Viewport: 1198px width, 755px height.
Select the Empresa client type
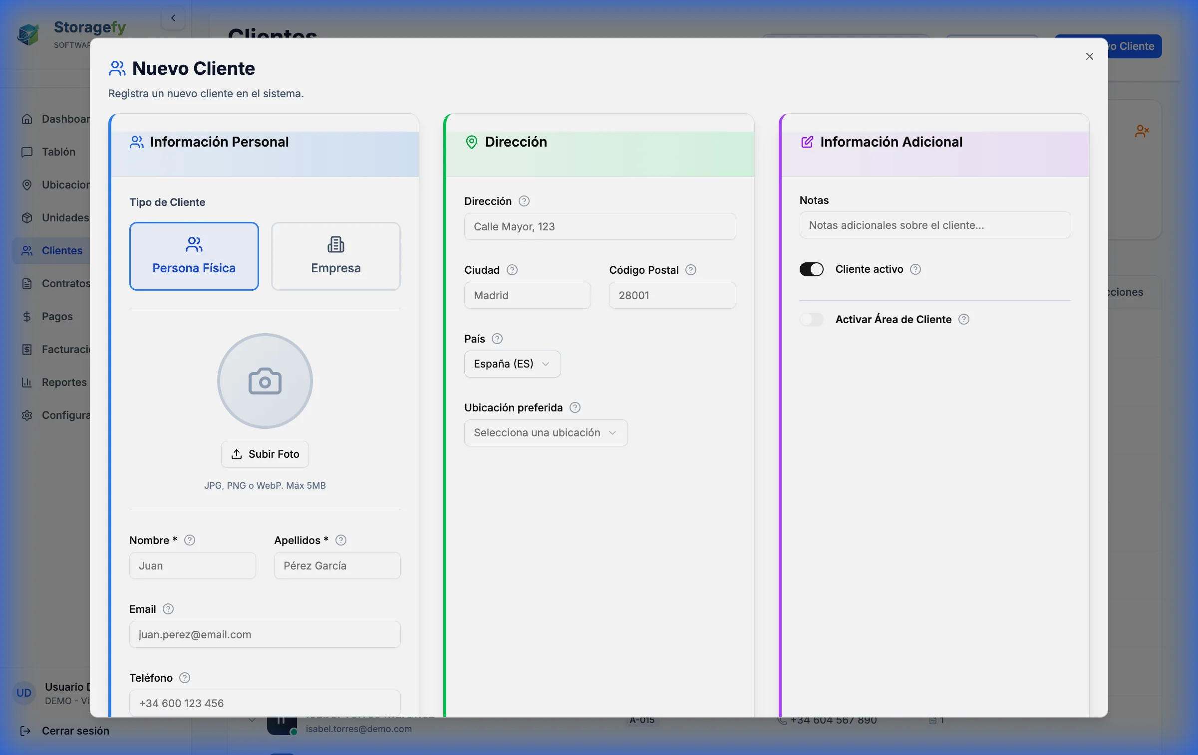tap(335, 256)
